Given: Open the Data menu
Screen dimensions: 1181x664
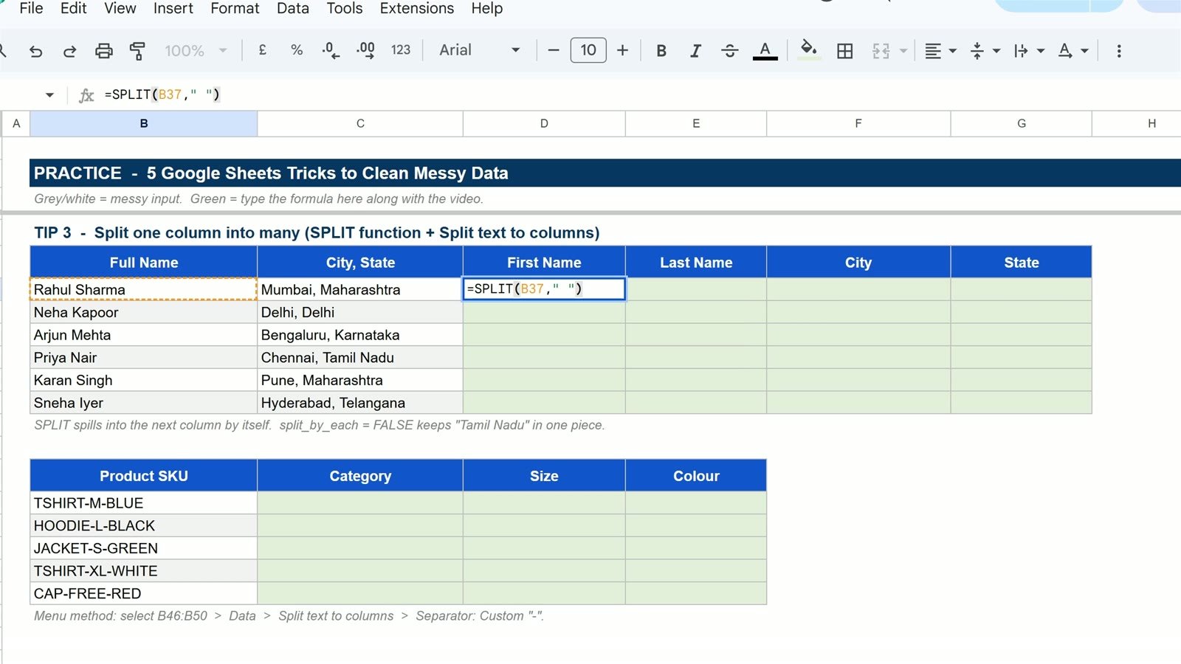Looking at the screenshot, I should pos(292,8).
